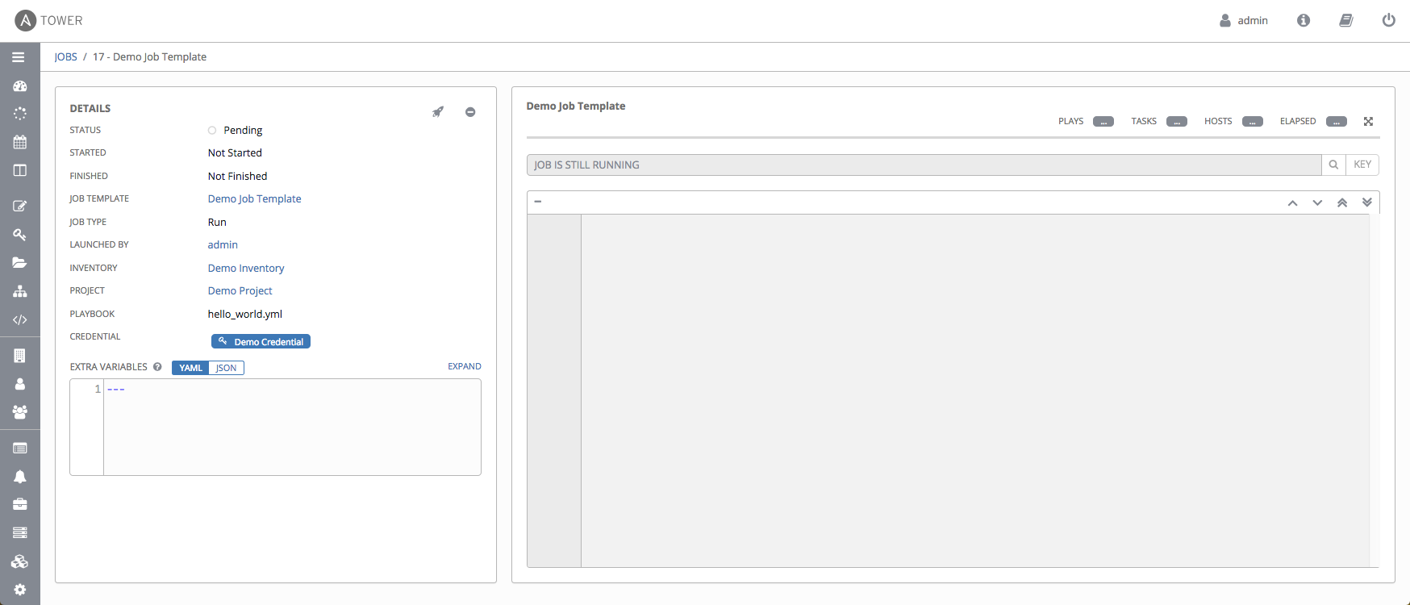Open the Demo Job Template link
Viewport: 1410px width, 605px height.
coord(255,199)
